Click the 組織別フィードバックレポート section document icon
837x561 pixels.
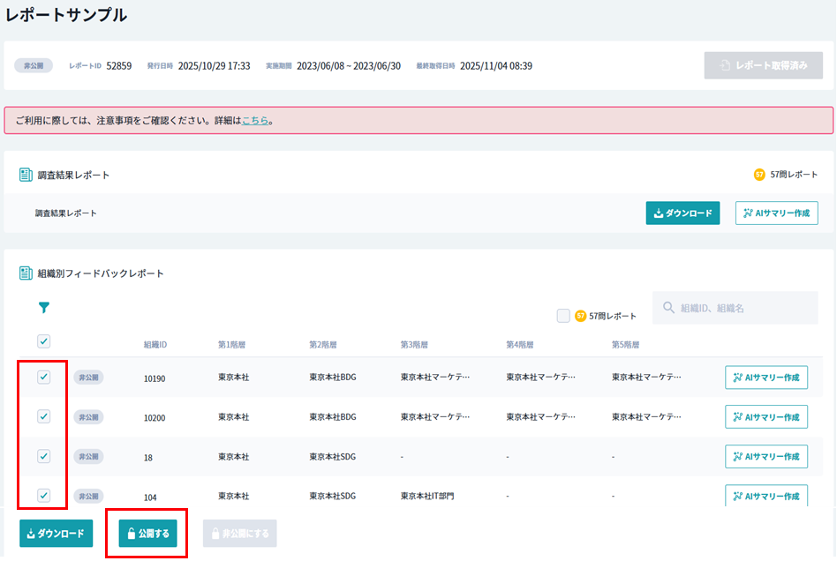pyautogui.click(x=26, y=273)
